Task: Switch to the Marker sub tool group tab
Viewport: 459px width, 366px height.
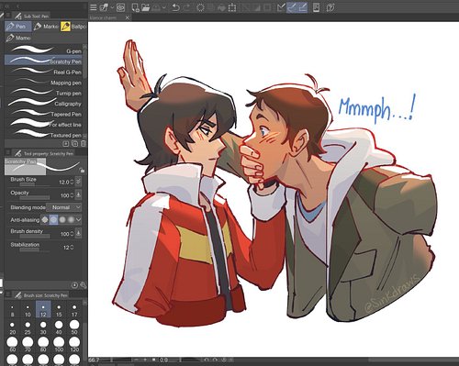Action: point(46,27)
